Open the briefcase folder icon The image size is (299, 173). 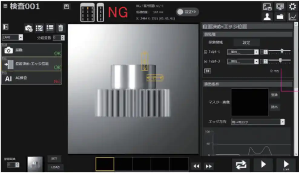point(280,17)
